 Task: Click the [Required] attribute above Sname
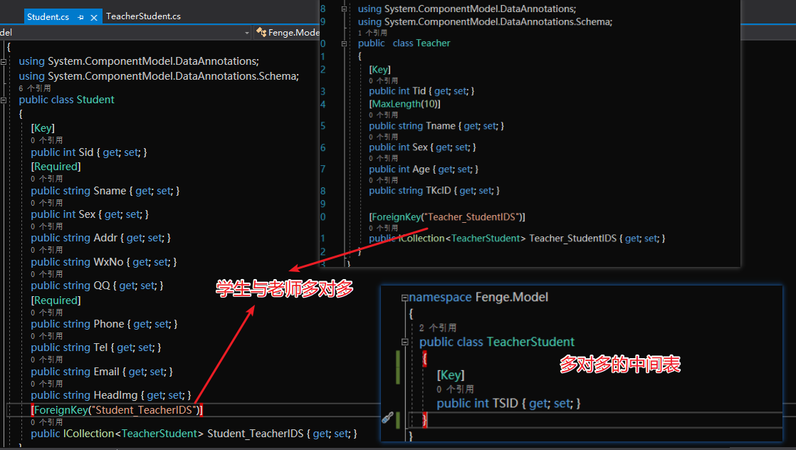[56, 167]
